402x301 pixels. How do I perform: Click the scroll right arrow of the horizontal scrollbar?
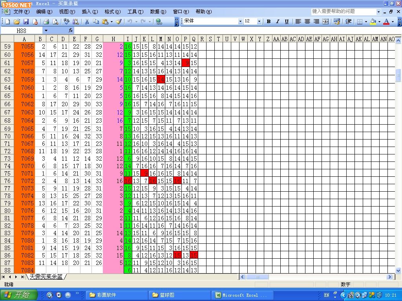pyautogui.click(x=390, y=277)
